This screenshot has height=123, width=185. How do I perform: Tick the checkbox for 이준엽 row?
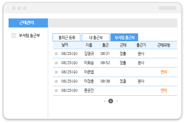coord(56,72)
